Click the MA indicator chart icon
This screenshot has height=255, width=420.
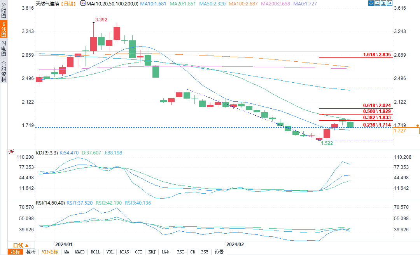[83, 3]
